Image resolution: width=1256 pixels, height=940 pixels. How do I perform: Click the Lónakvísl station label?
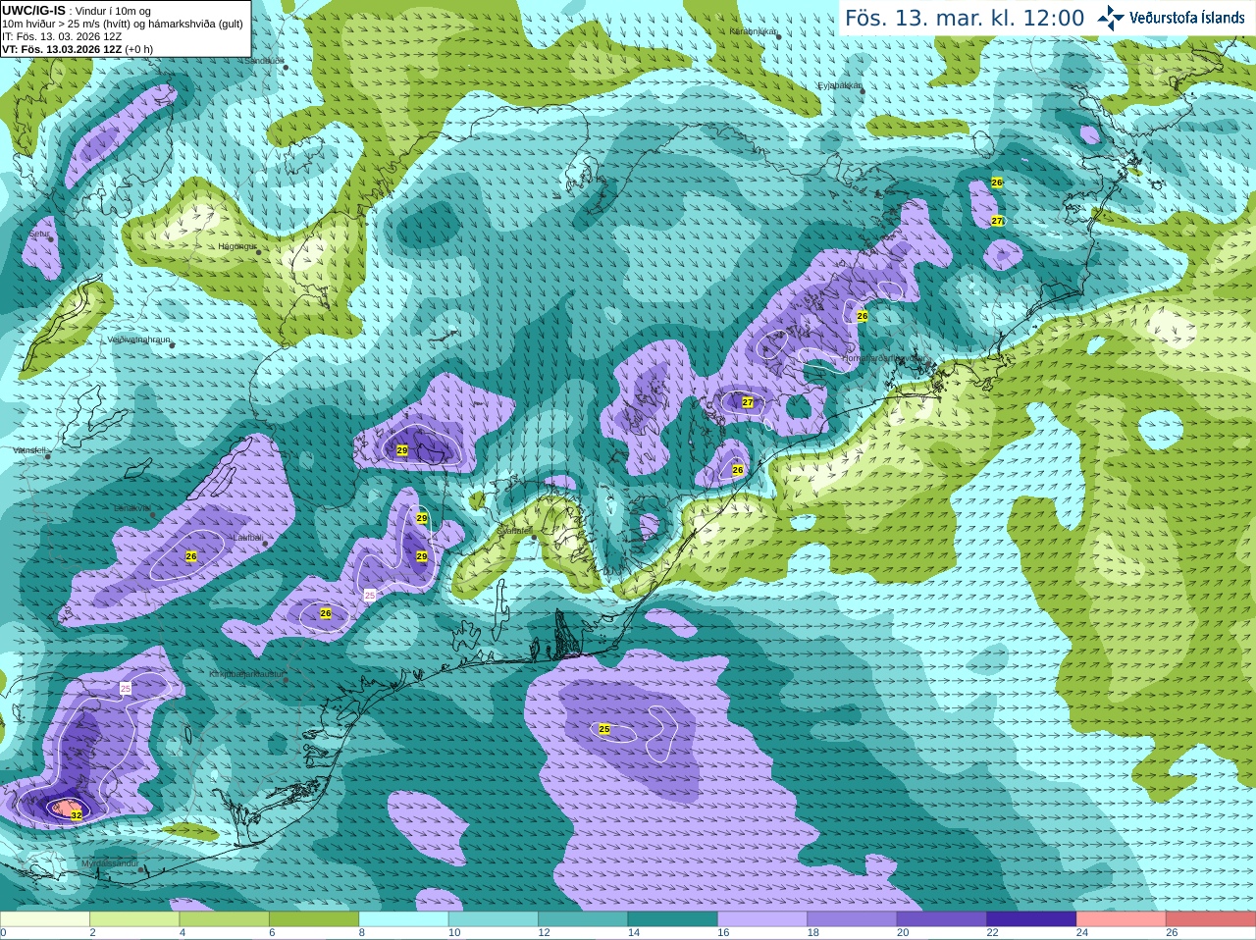click(132, 508)
